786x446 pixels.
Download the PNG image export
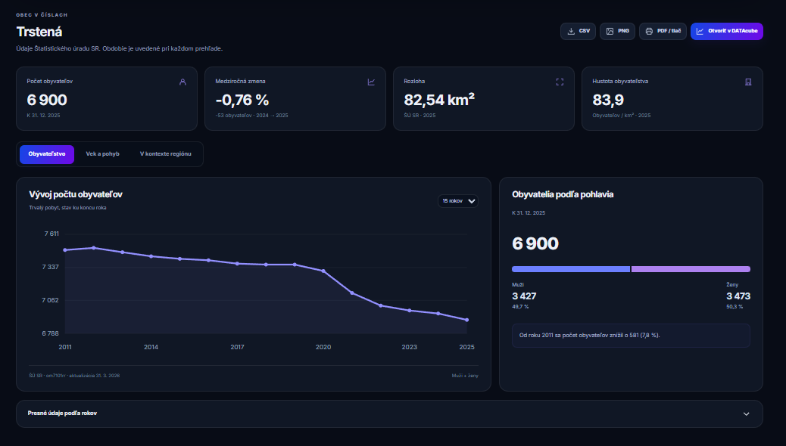[x=618, y=31]
